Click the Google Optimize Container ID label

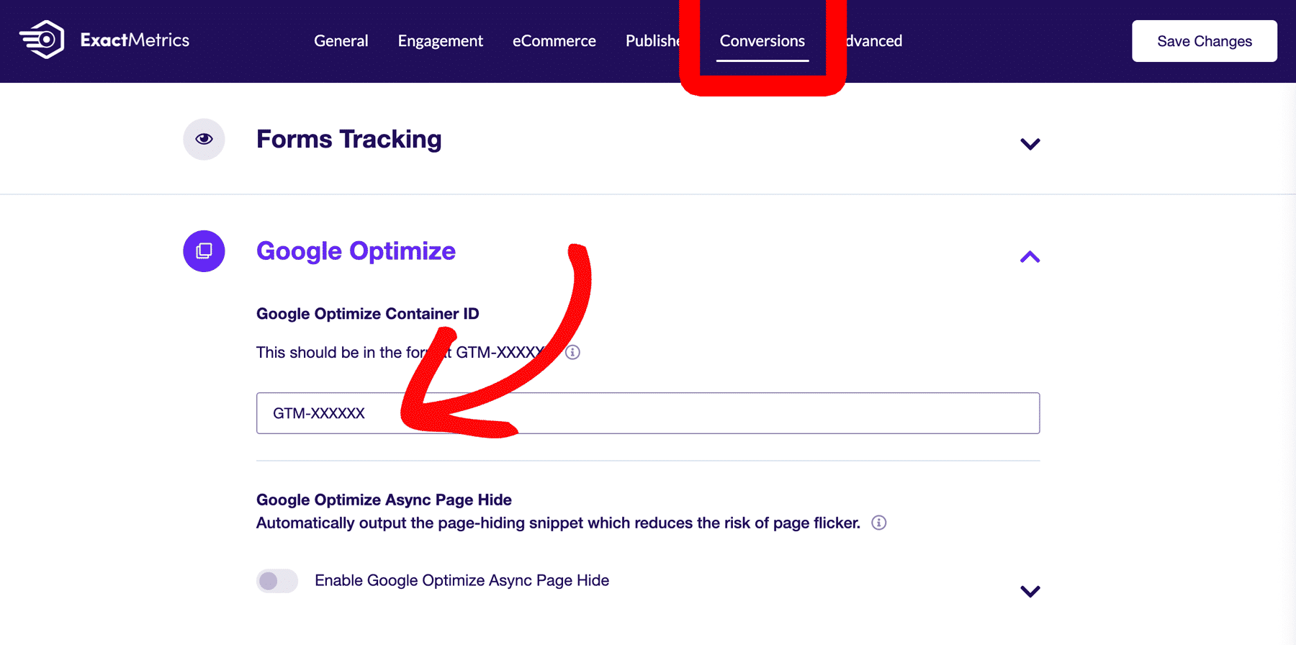(x=368, y=314)
